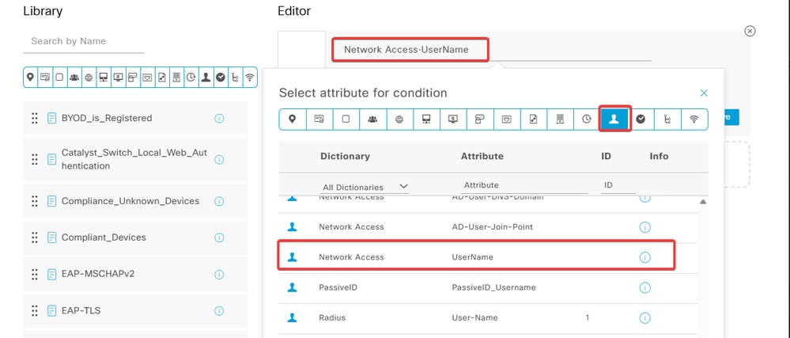Select the PassiveID_Username attribute row
The image size is (790, 338).
489,287
